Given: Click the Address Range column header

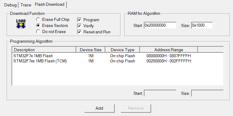Looking at the screenshot, I should tap(169, 50).
